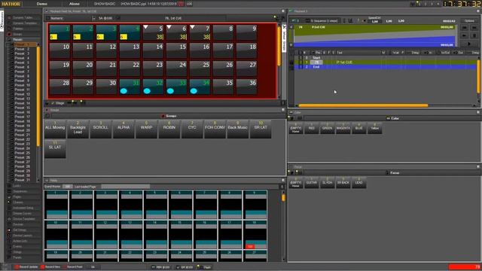The width and height of the screenshot is (482, 271).
Task: Click the ALL Moving group button
Action: (x=55, y=129)
